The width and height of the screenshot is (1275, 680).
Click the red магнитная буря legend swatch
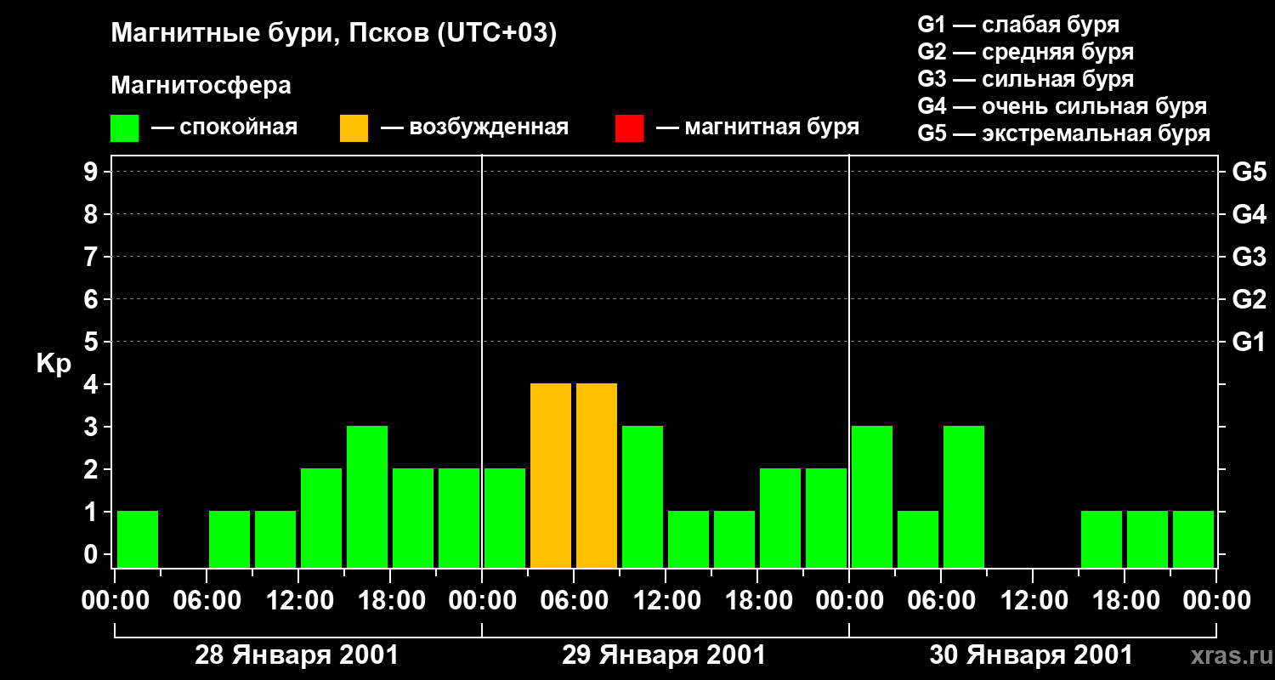click(629, 127)
